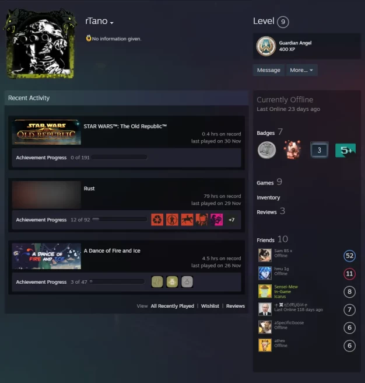Open the Rust game title link

pos(89,189)
